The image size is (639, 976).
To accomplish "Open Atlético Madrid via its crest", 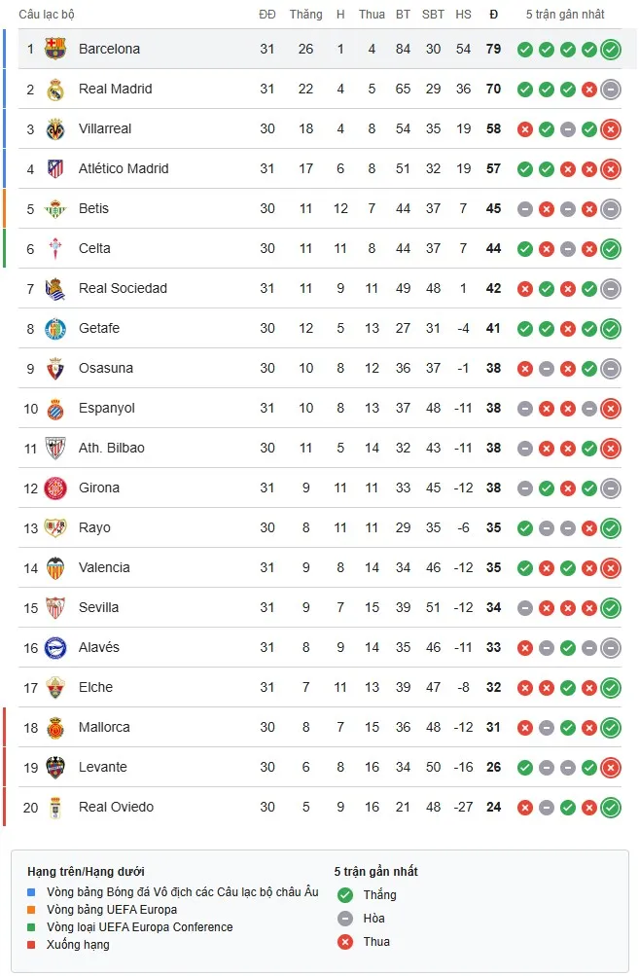I will pos(56,168).
